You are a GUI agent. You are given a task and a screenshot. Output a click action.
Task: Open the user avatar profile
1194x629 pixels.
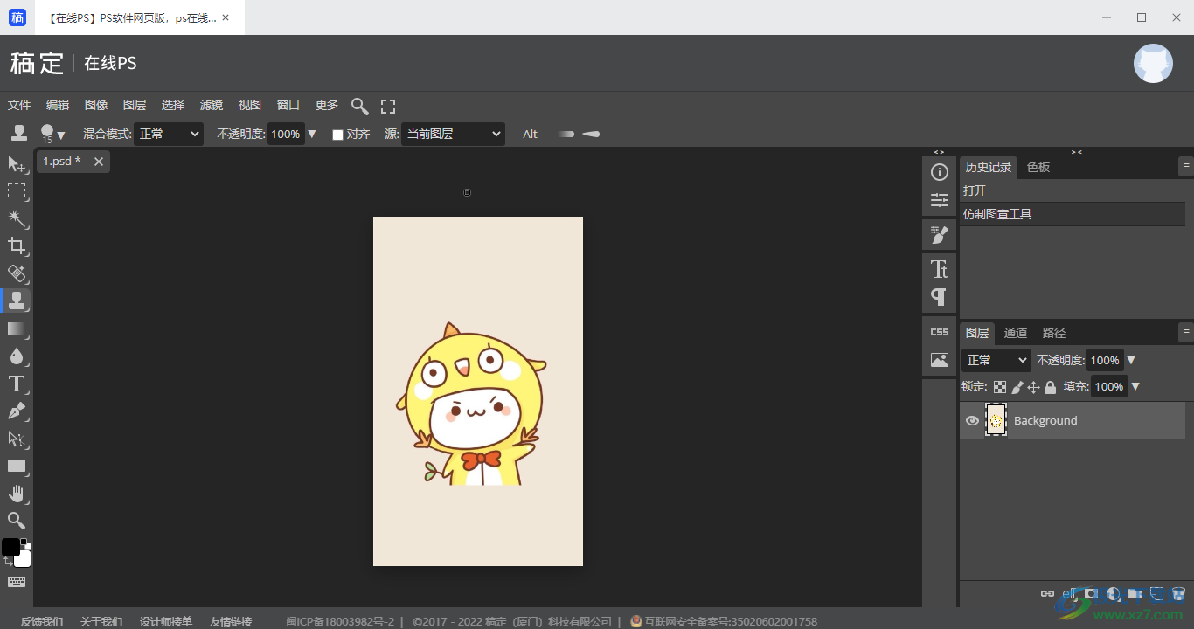pyautogui.click(x=1153, y=64)
